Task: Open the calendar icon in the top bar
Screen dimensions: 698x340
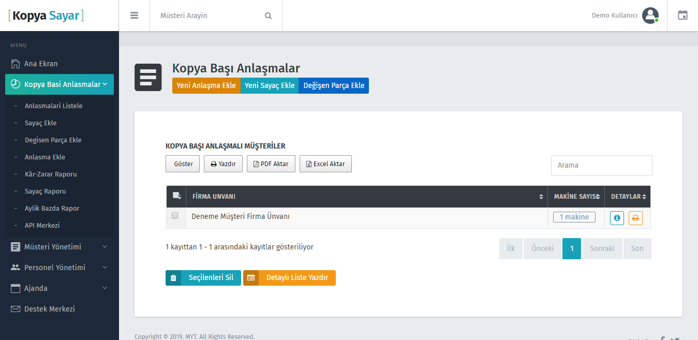Action: [x=682, y=16]
